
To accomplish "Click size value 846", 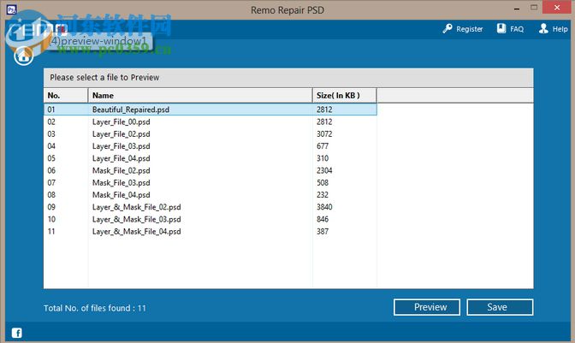I will point(323,219).
